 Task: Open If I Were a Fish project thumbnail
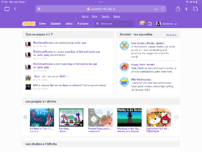42,117
